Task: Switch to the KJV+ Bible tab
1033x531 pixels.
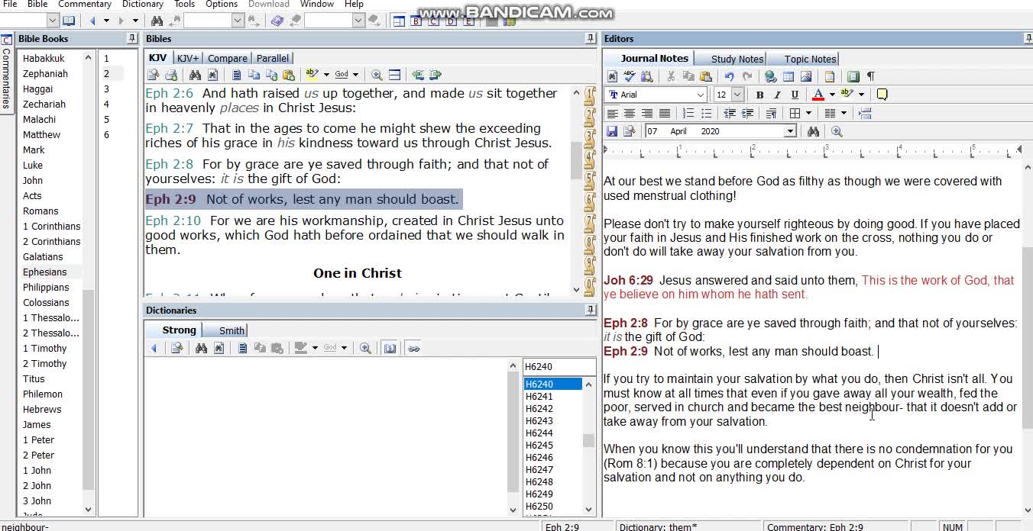Action: (x=187, y=58)
